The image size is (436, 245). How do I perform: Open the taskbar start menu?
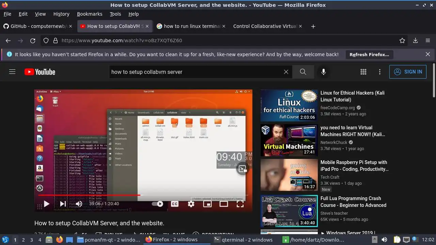point(5,240)
